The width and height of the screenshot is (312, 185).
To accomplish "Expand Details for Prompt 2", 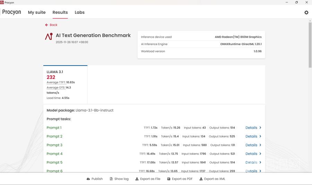I will pyautogui.click(x=253, y=136).
